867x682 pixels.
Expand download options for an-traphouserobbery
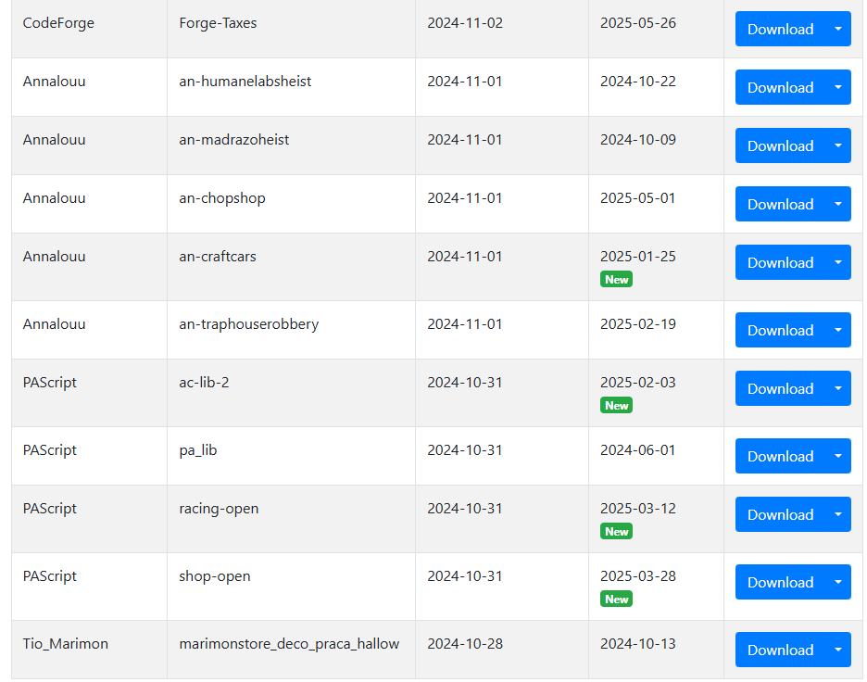point(838,330)
